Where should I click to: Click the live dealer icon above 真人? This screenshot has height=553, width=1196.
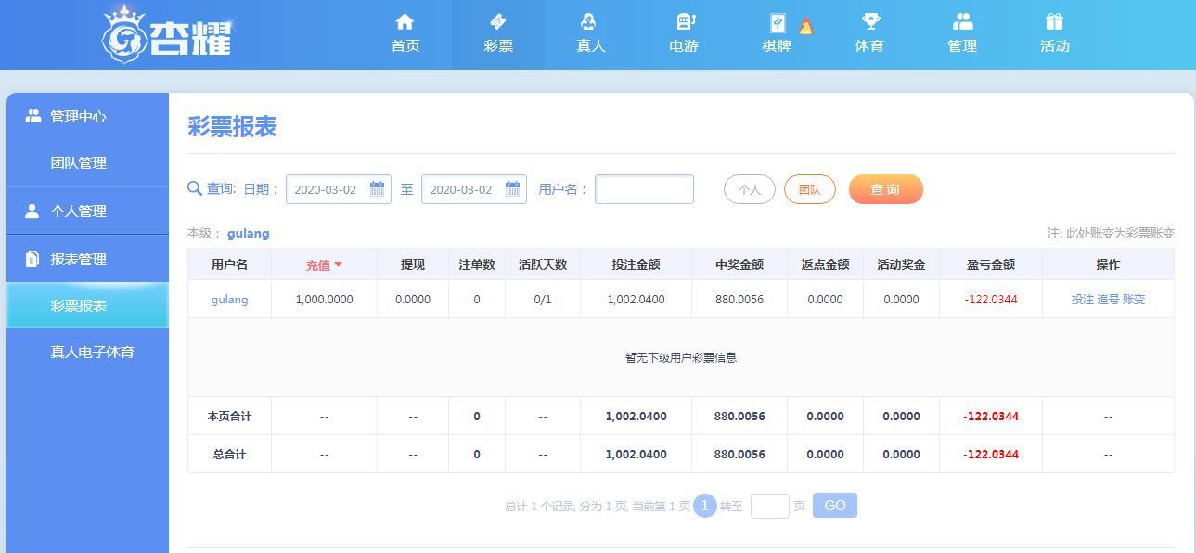click(x=590, y=21)
